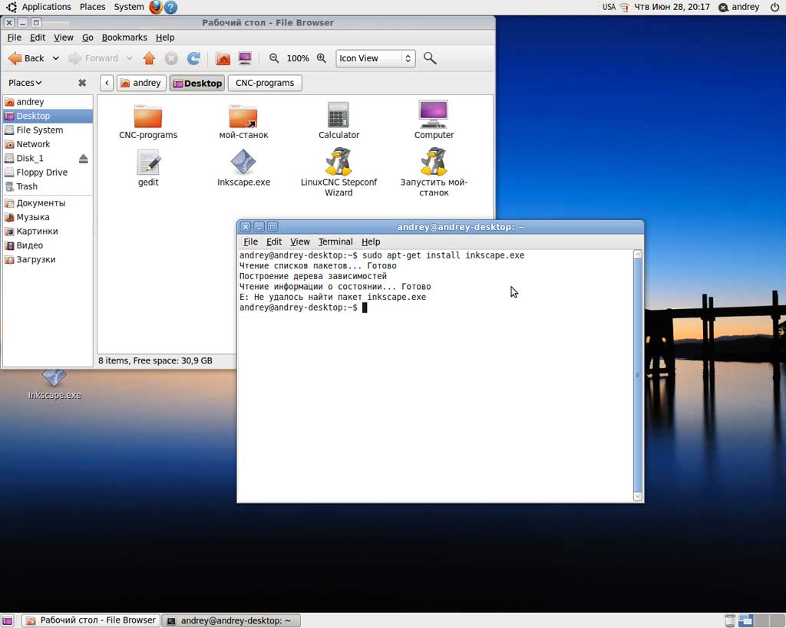Select the мой-станок folder shortcut
Image resolution: width=786 pixels, height=628 pixels.
click(243, 122)
